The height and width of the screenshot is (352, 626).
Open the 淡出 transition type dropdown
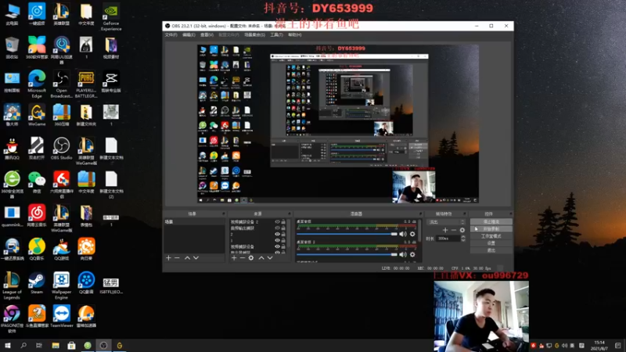click(446, 222)
